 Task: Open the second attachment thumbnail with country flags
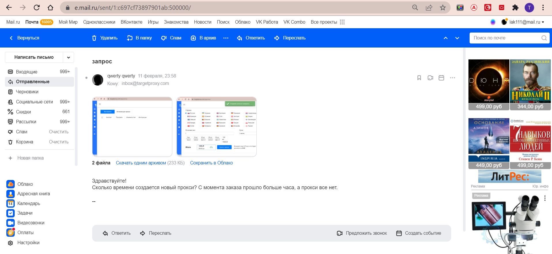click(216, 127)
